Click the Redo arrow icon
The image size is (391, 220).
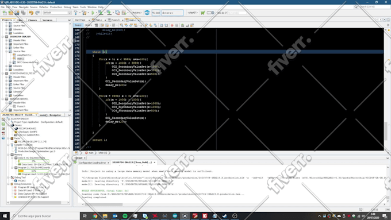coord(37,13)
